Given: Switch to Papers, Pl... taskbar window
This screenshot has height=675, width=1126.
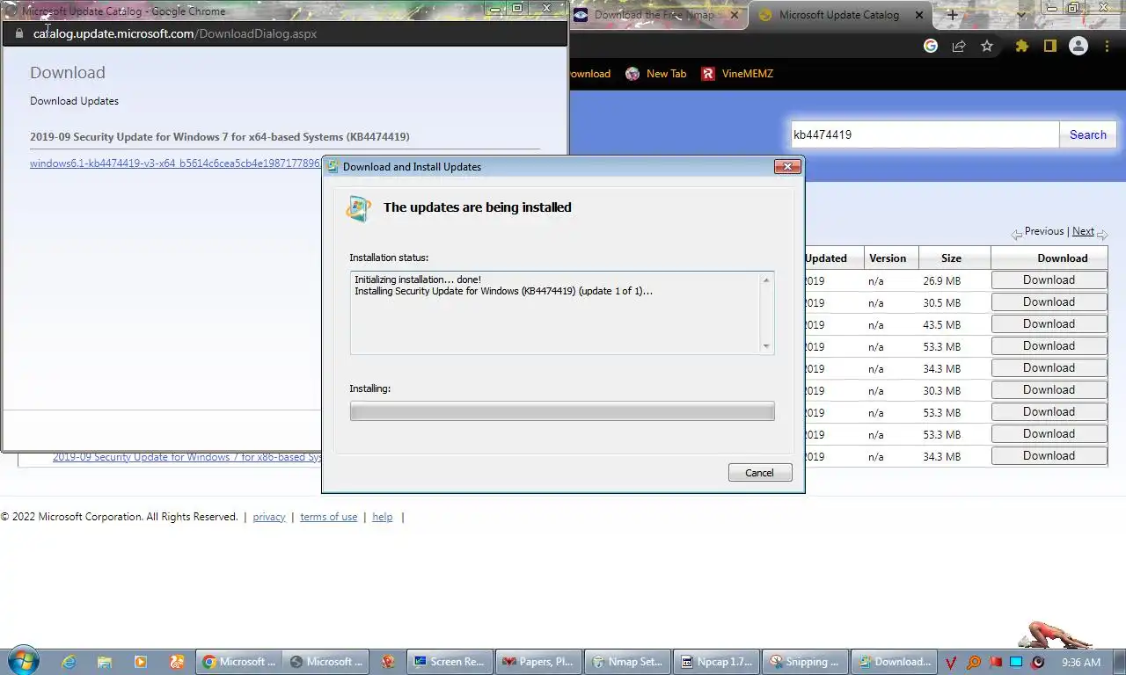Looking at the screenshot, I should 537,662.
